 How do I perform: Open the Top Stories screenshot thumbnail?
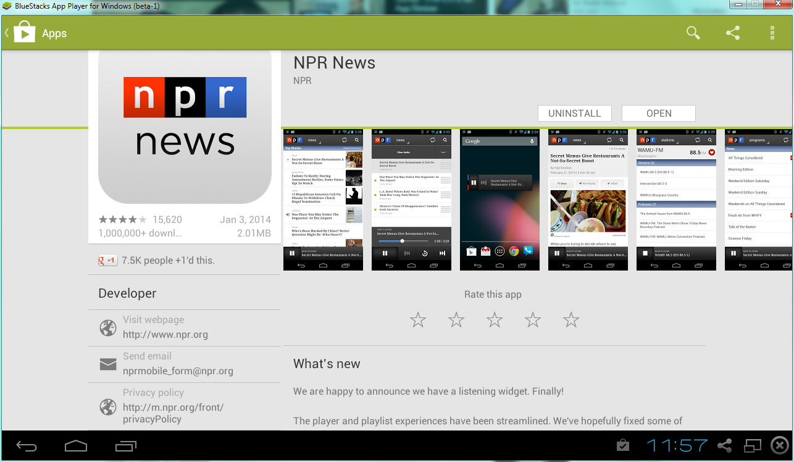(x=324, y=199)
